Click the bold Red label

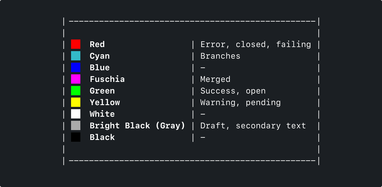[97, 44]
